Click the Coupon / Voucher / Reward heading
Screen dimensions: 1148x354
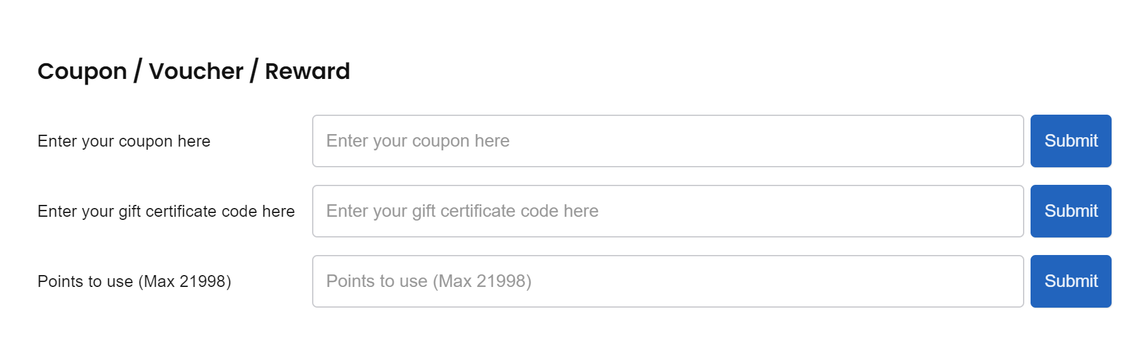coord(193,71)
